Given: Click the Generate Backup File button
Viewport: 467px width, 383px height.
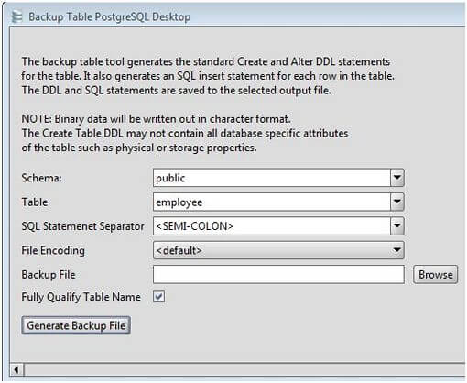Looking at the screenshot, I should pyautogui.click(x=76, y=325).
